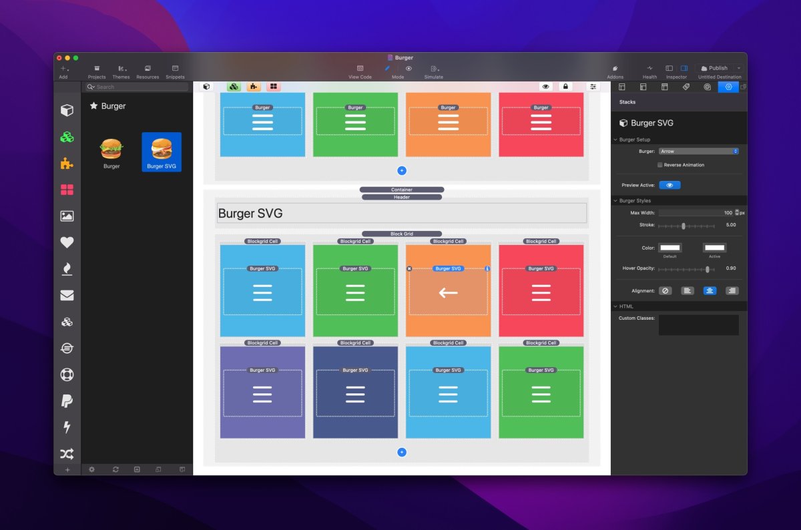Click the blue plus button below bottom grid
This screenshot has width=801, height=530.
coord(402,453)
